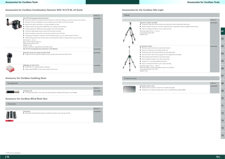
Task: Go to chapter tab 12
Action: [223, 113]
